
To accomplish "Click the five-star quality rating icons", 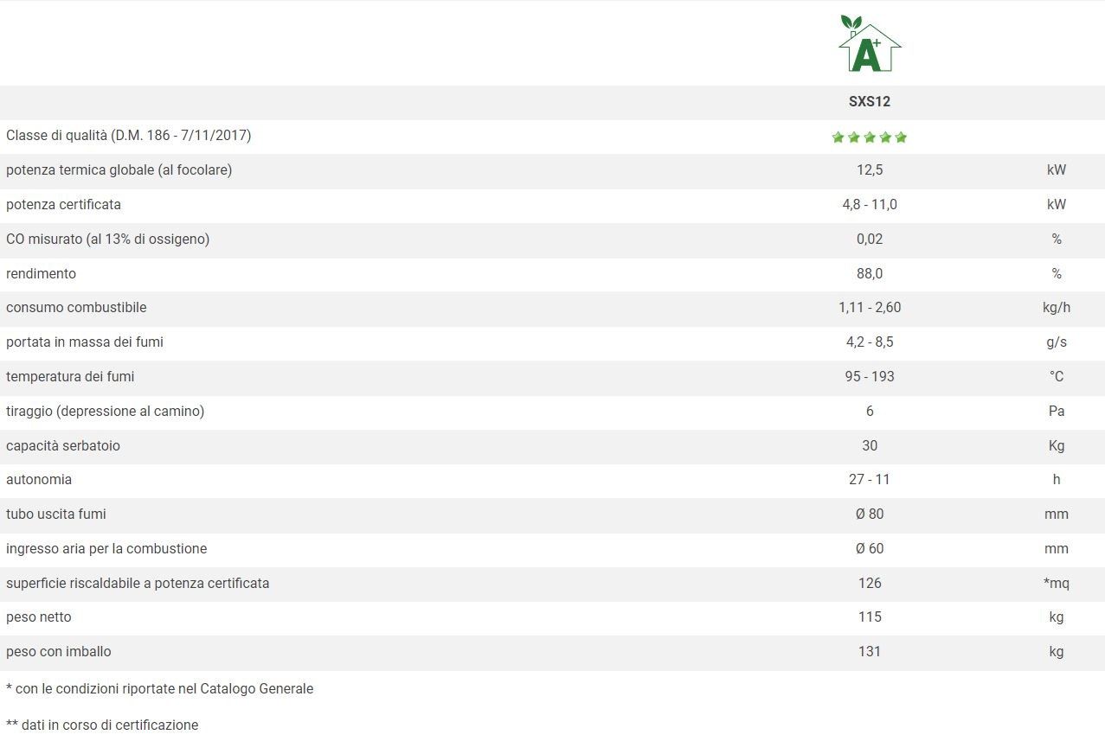I will [869, 137].
